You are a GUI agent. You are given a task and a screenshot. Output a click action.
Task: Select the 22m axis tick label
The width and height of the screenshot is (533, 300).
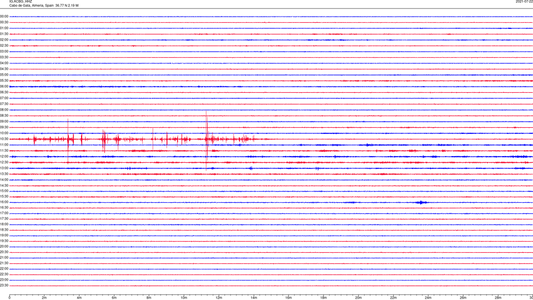(x=393, y=298)
